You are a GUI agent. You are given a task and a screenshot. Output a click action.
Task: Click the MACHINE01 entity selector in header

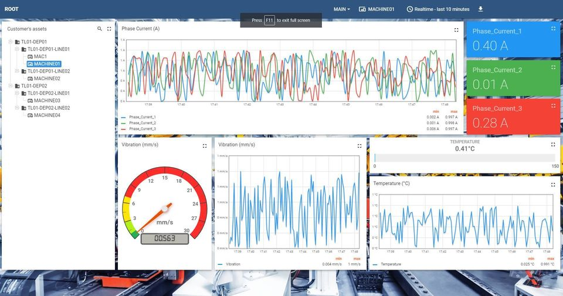tap(377, 9)
